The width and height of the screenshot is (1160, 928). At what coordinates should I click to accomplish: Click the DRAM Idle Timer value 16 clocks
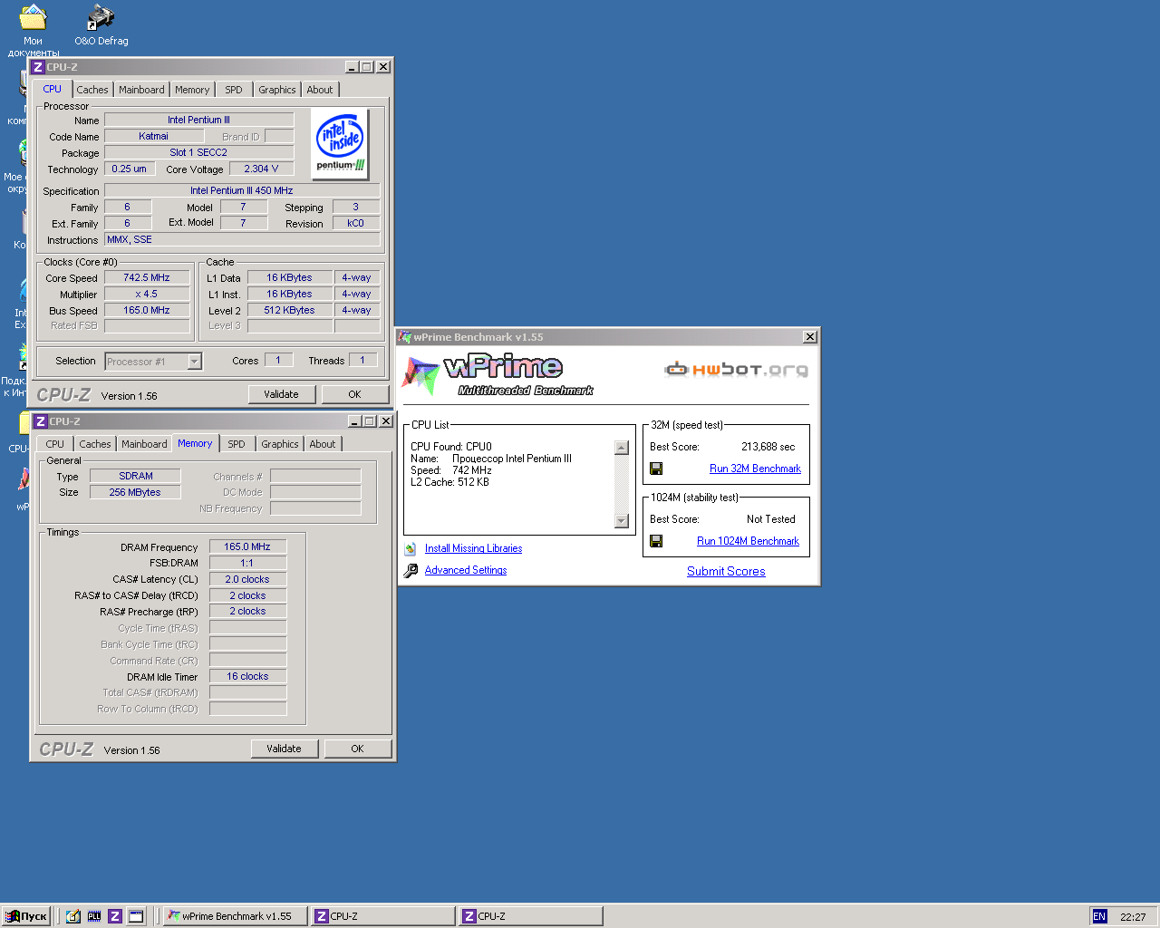(x=247, y=676)
